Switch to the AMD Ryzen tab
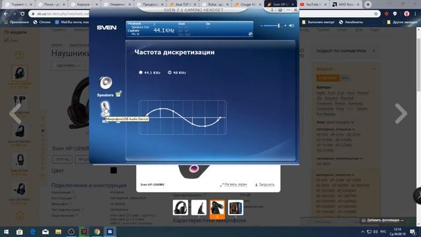 click(x=347, y=5)
